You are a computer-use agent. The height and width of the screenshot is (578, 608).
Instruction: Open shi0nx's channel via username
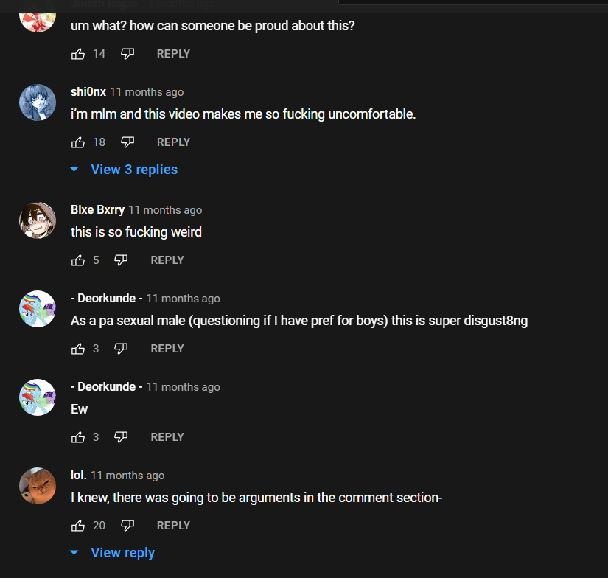click(88, 92)
